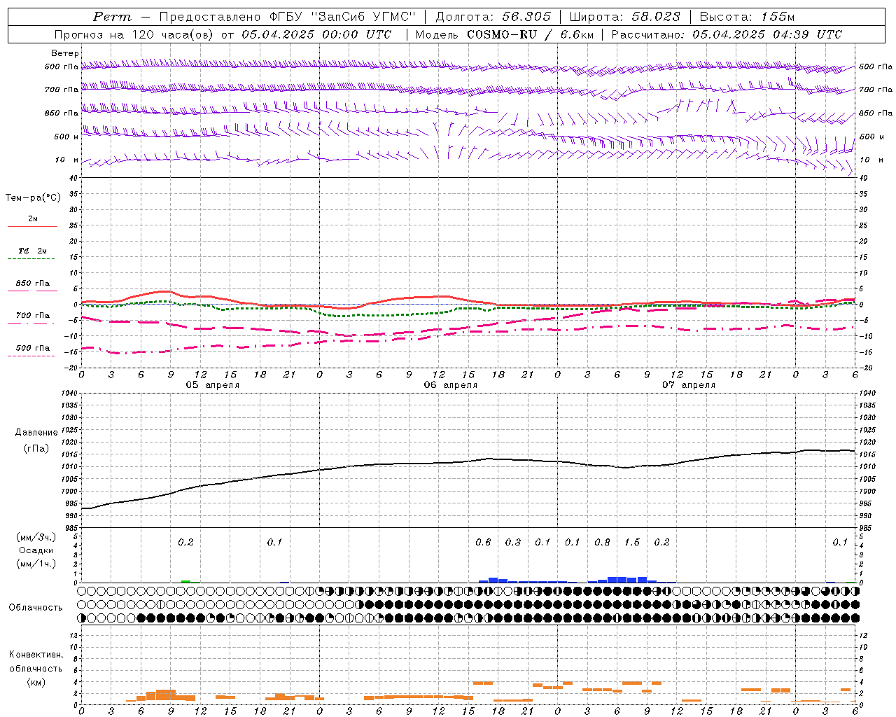The width and height of the screenshot is (896, 717).
Task: Click the "(мм/1ч.)" precipitation unit label
Action: point(36,564)
